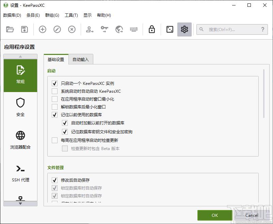Click the 文件管理 section heading

pyautogui.click(x=55, y=168)
